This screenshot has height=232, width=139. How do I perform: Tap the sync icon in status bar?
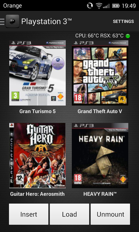coord(90,6)
